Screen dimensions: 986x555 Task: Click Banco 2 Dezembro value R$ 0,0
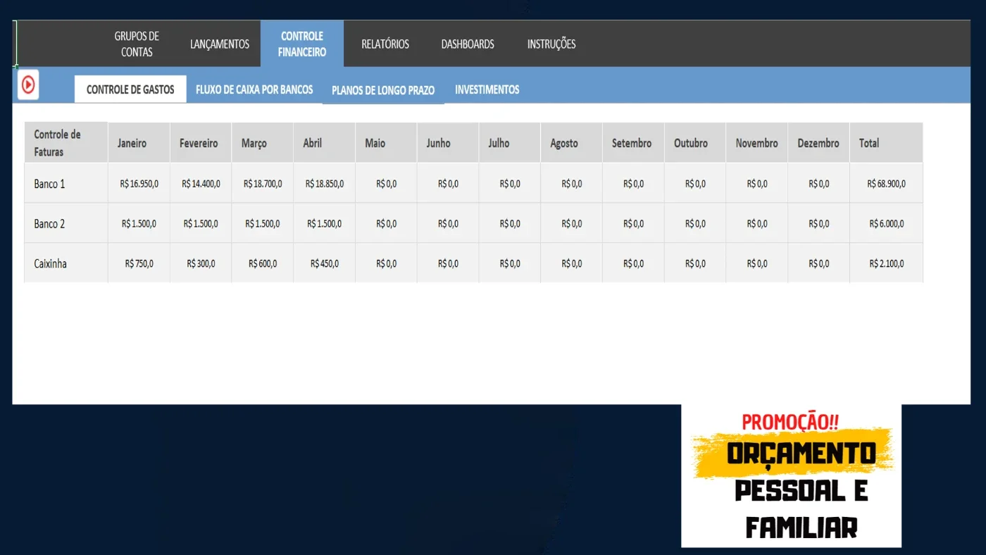point(818,224)
